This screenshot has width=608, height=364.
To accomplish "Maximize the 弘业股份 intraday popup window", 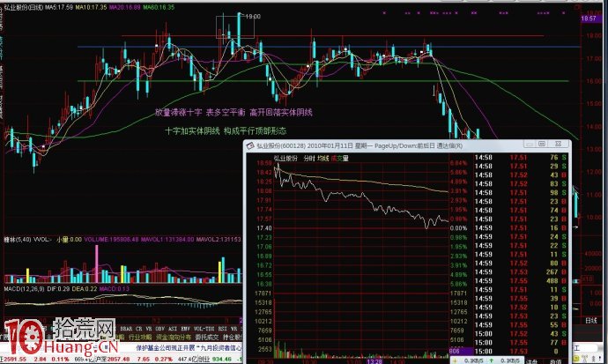I will pos(542,145).
